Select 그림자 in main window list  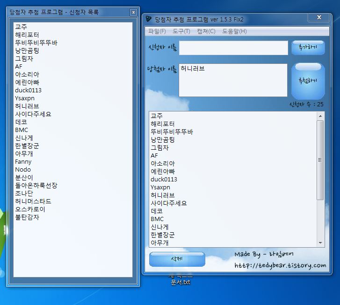(159, 148)
